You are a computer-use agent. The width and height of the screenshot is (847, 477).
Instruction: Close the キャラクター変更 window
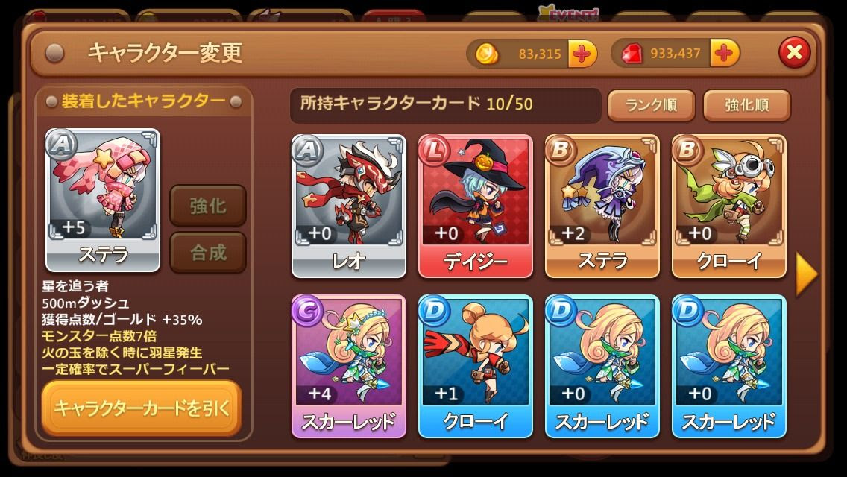[x=794, y=52]
